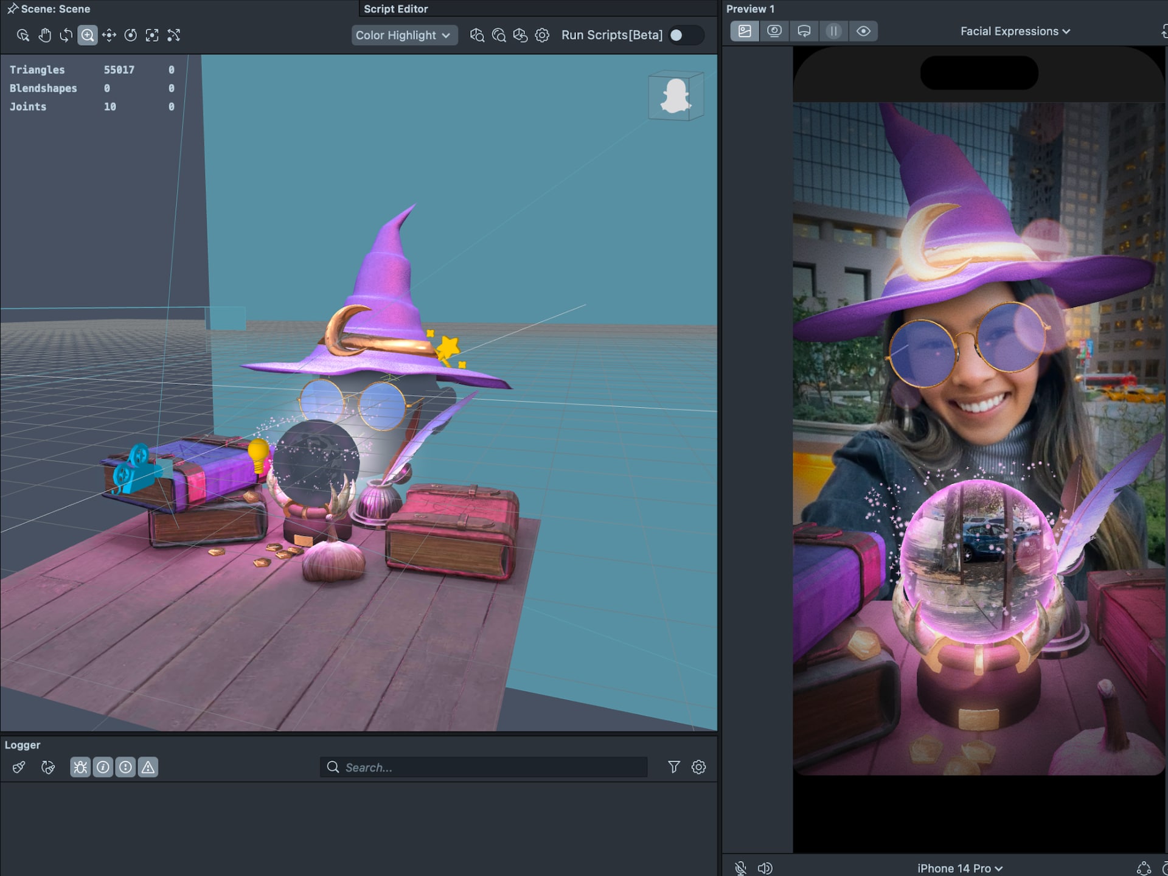Open Logger settings gear icon
Viewport: 1168px width, 876px height.
[698, 767]
